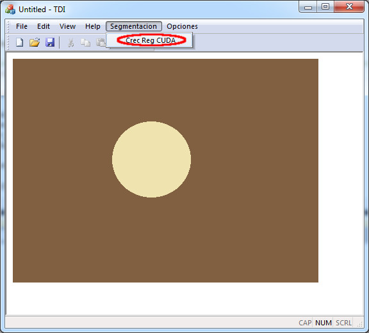Open the Edit menu

click(x=44, y=26)
